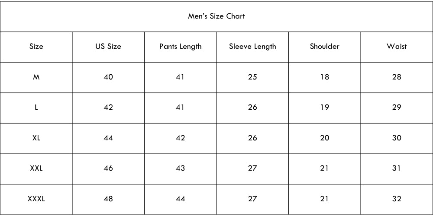Click the US Size column header
433x216 pixels.
point(108,47)
